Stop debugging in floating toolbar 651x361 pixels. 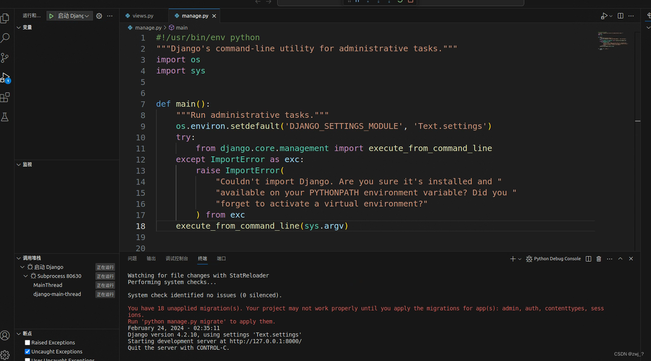tap(411, 1)
